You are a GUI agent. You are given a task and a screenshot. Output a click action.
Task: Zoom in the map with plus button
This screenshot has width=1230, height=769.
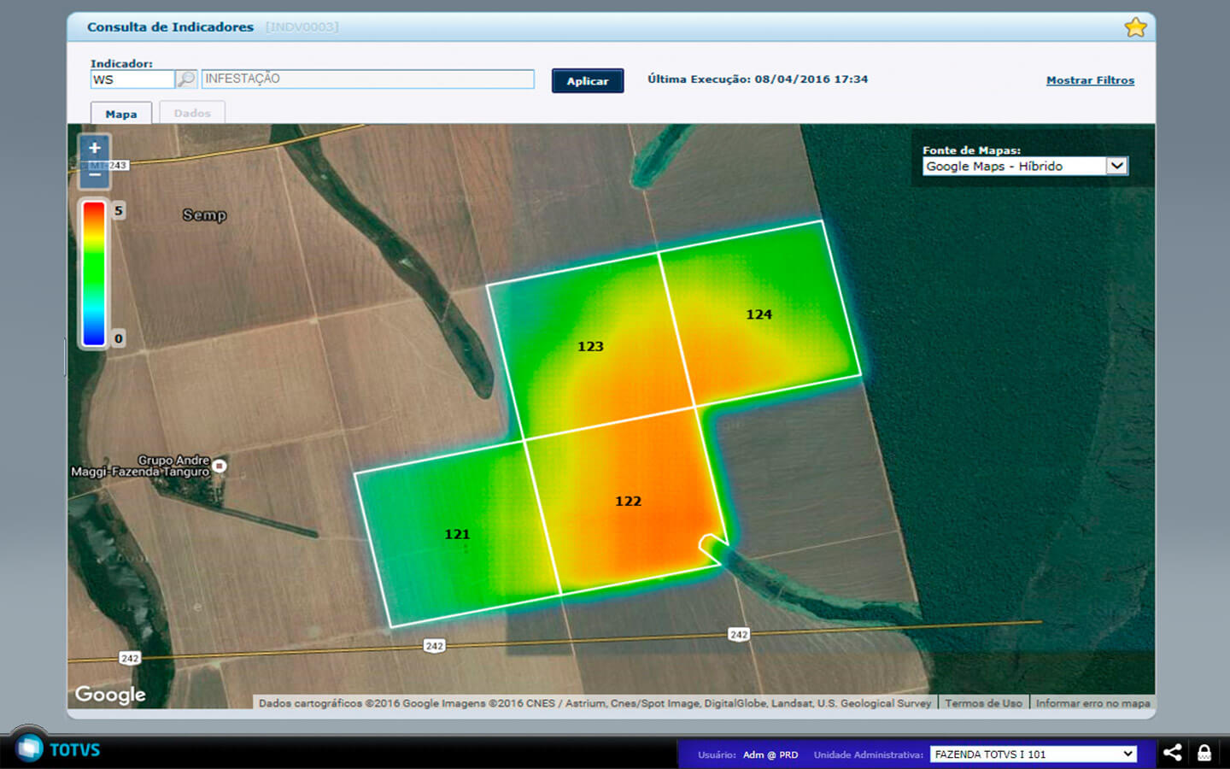pyautogui.click(x=95, y=148)
